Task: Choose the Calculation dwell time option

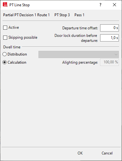Action: (x=5, y=62)
